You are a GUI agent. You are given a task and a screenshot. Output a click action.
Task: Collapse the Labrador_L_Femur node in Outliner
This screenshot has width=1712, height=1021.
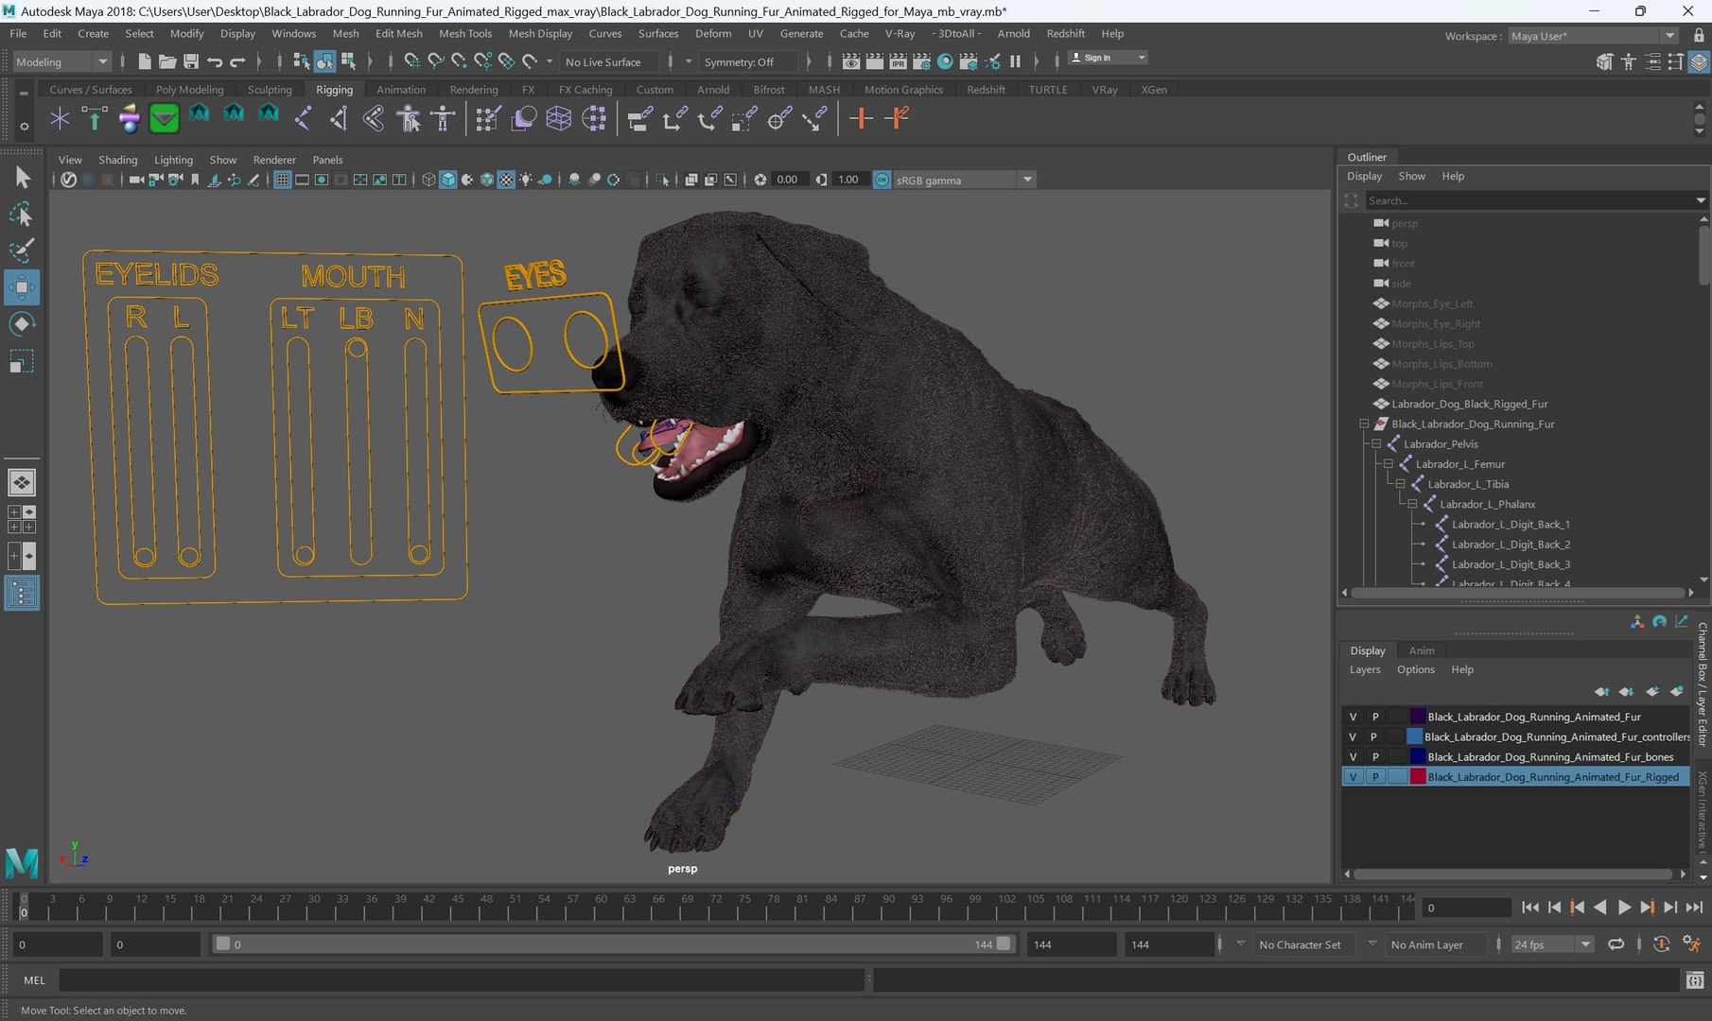tap(1389, 463)
